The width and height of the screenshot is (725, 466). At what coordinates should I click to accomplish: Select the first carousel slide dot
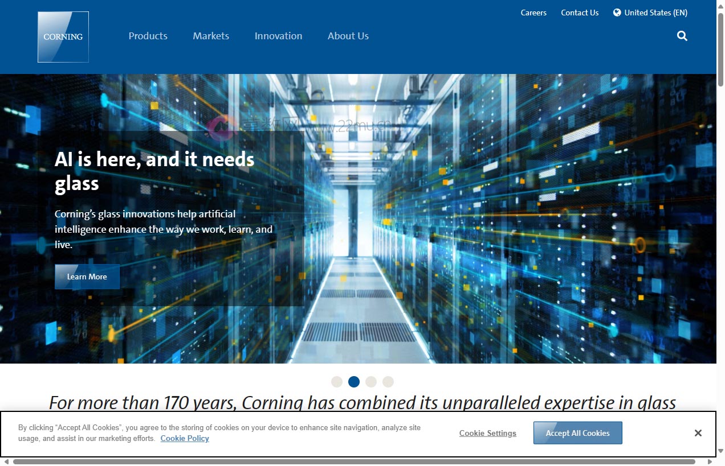click(x=337, y=382)
